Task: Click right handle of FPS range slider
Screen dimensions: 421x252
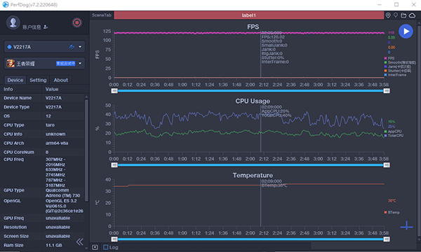Action: click(x=387, y=91)
